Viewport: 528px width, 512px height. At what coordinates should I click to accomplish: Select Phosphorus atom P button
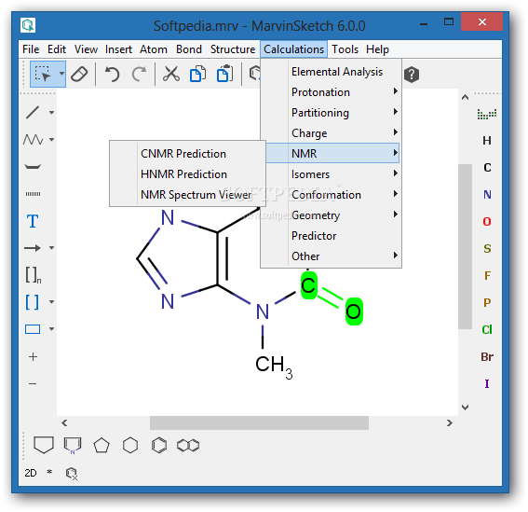pyautogui.click(x=487, y=302)
